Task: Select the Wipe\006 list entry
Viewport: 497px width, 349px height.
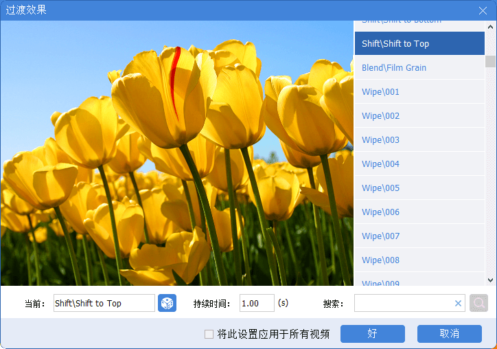Action: click(x=419, y=212)
